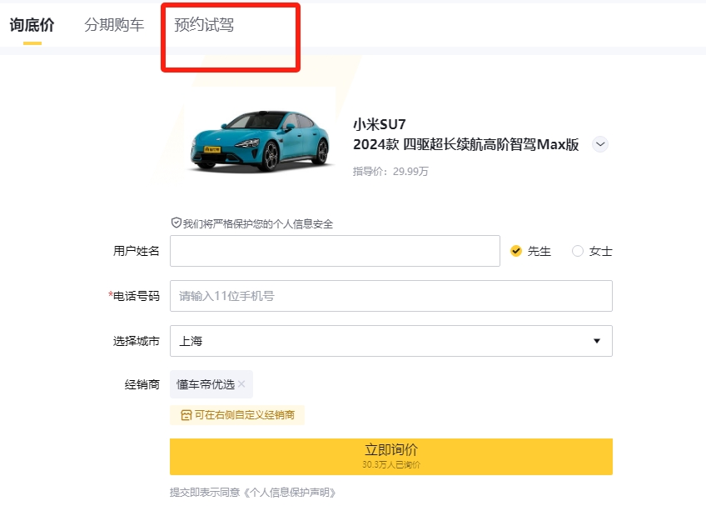
Task: Click the store icon in dealer hint
Action: click(186, 414)
